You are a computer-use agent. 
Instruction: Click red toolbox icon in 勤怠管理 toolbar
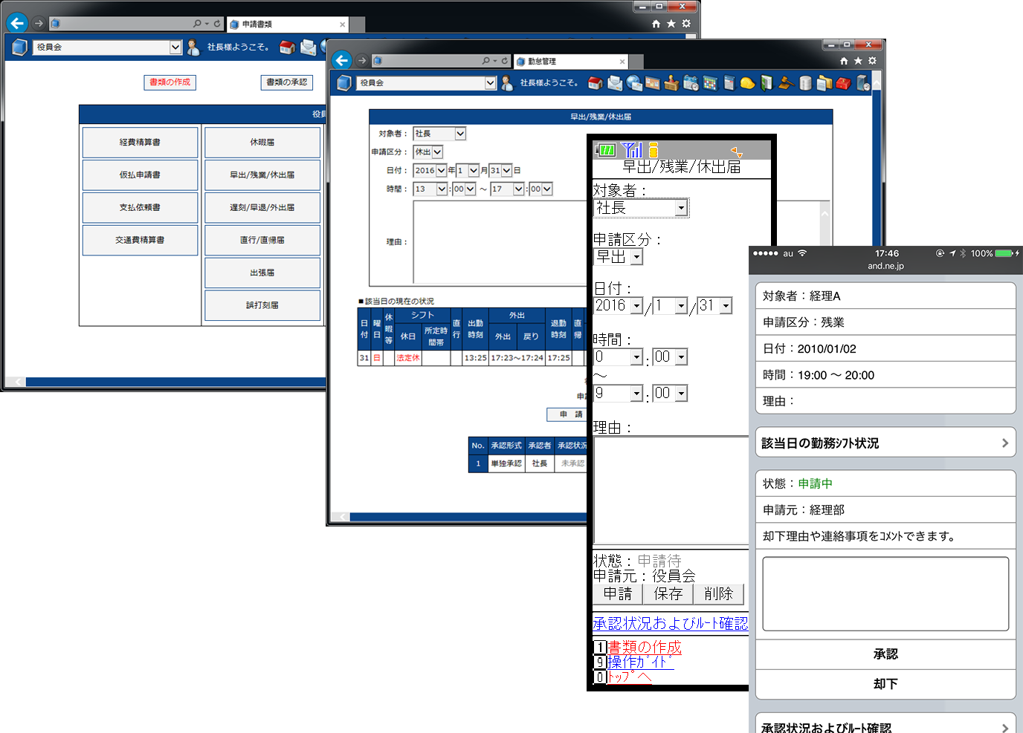843,83
